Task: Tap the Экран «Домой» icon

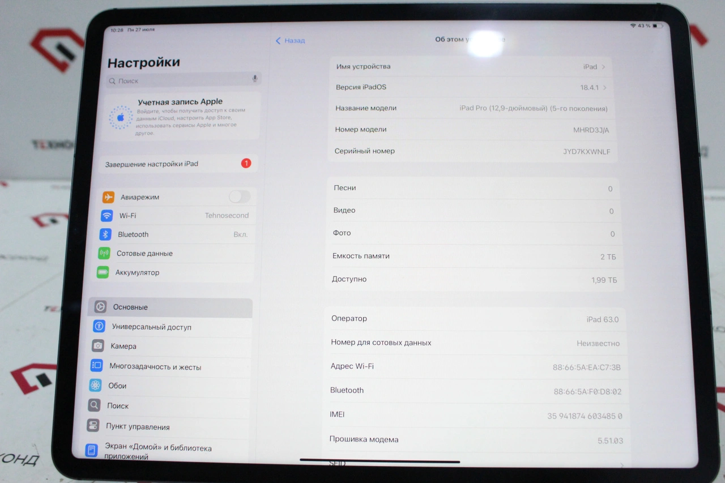Action: coord(91,451)
